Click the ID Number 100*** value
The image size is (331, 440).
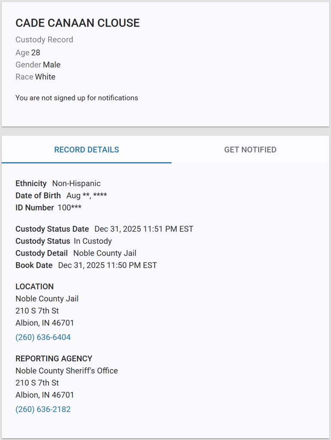point(70,208)
